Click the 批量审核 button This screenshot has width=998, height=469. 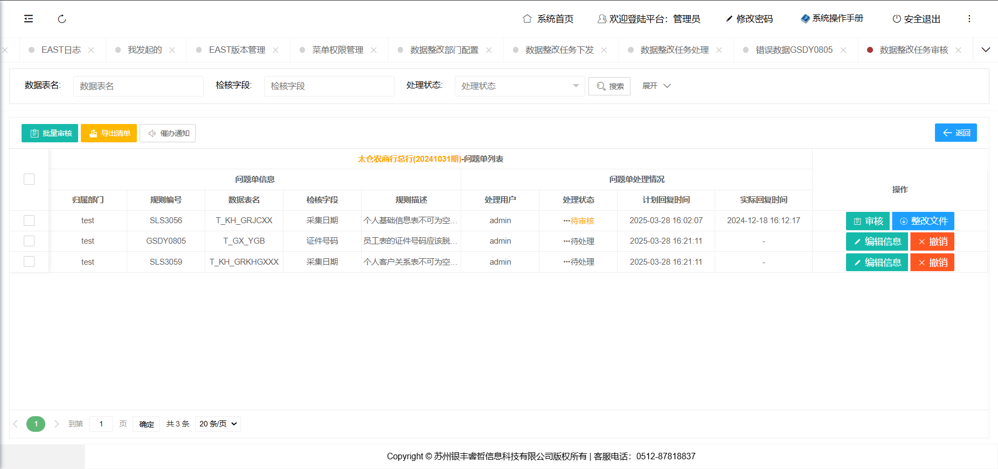[x=50, y=133]
